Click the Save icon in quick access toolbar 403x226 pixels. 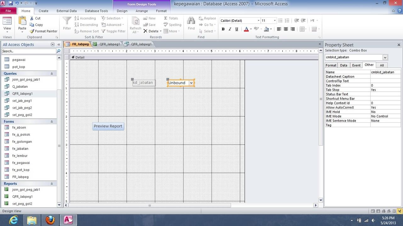tap(10, 3)
